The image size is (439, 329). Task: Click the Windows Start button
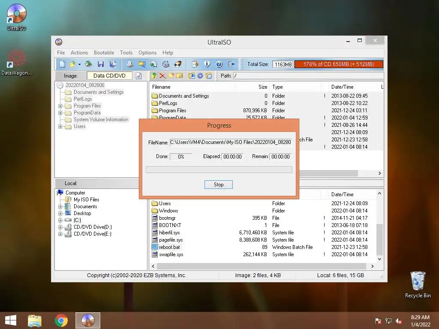[x=11, y=320]
